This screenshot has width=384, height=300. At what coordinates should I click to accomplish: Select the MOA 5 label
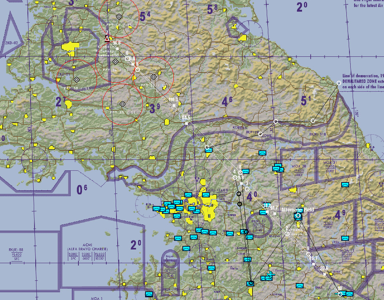328,218
